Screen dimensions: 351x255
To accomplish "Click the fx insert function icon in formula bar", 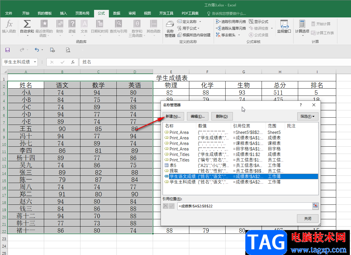I will coord(73,62).
